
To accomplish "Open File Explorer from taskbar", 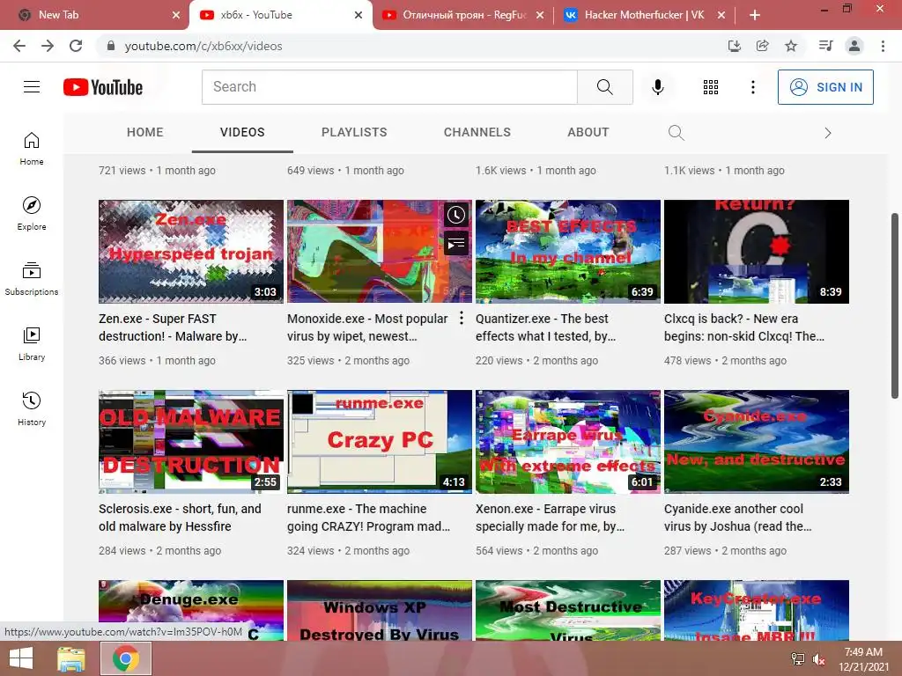I will 71,658.
